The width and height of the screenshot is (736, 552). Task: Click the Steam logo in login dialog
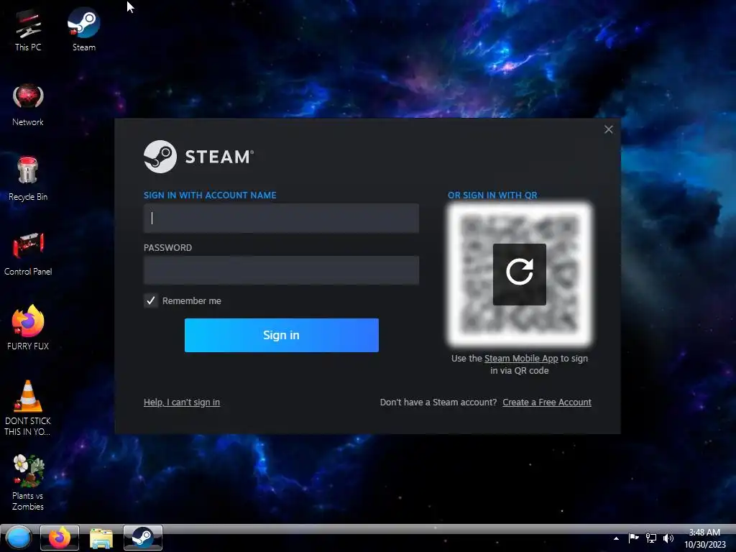(198, 156)
